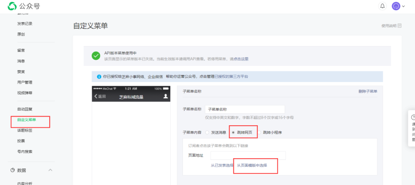This screenshot has height=185, width=415.
Task: Click the 点击这里 link to disable menu
Action: [x=241, y=59]
